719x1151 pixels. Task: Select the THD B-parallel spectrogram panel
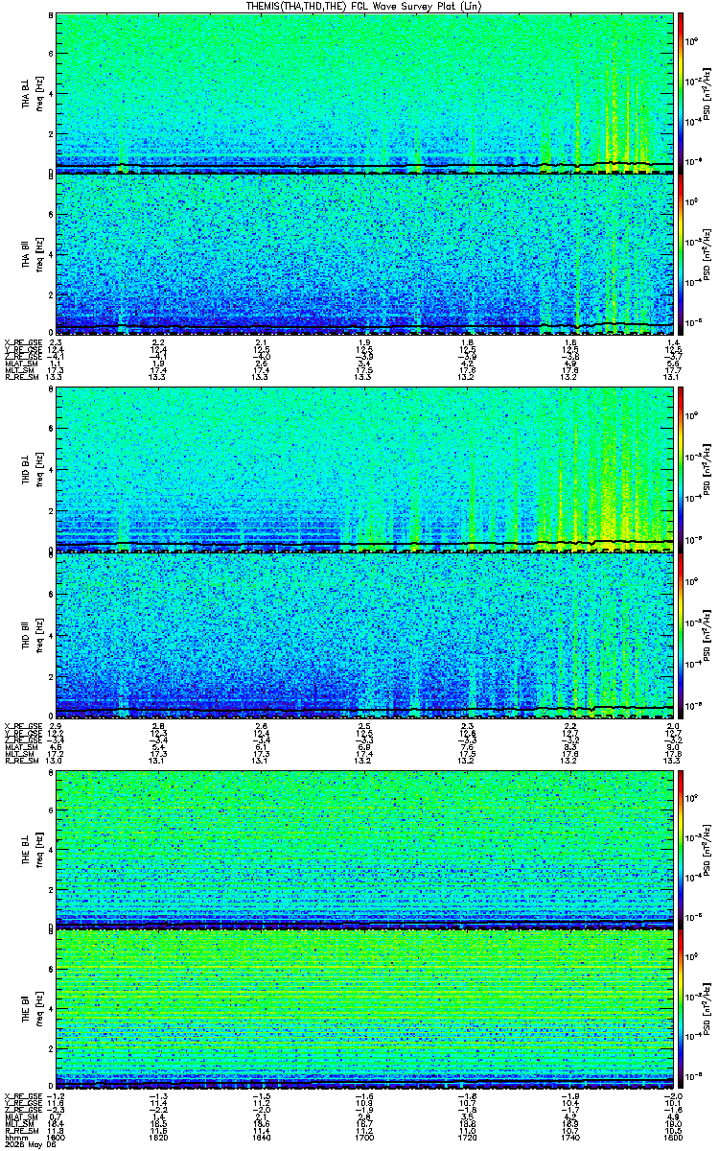click(364, 634)
